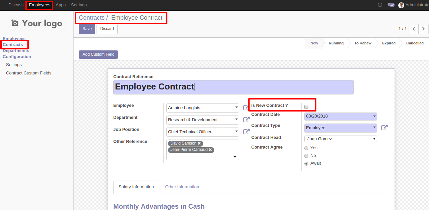Screen dimensions: 429x210
Task: Open the Department external link icon
Action: (246, 120)
